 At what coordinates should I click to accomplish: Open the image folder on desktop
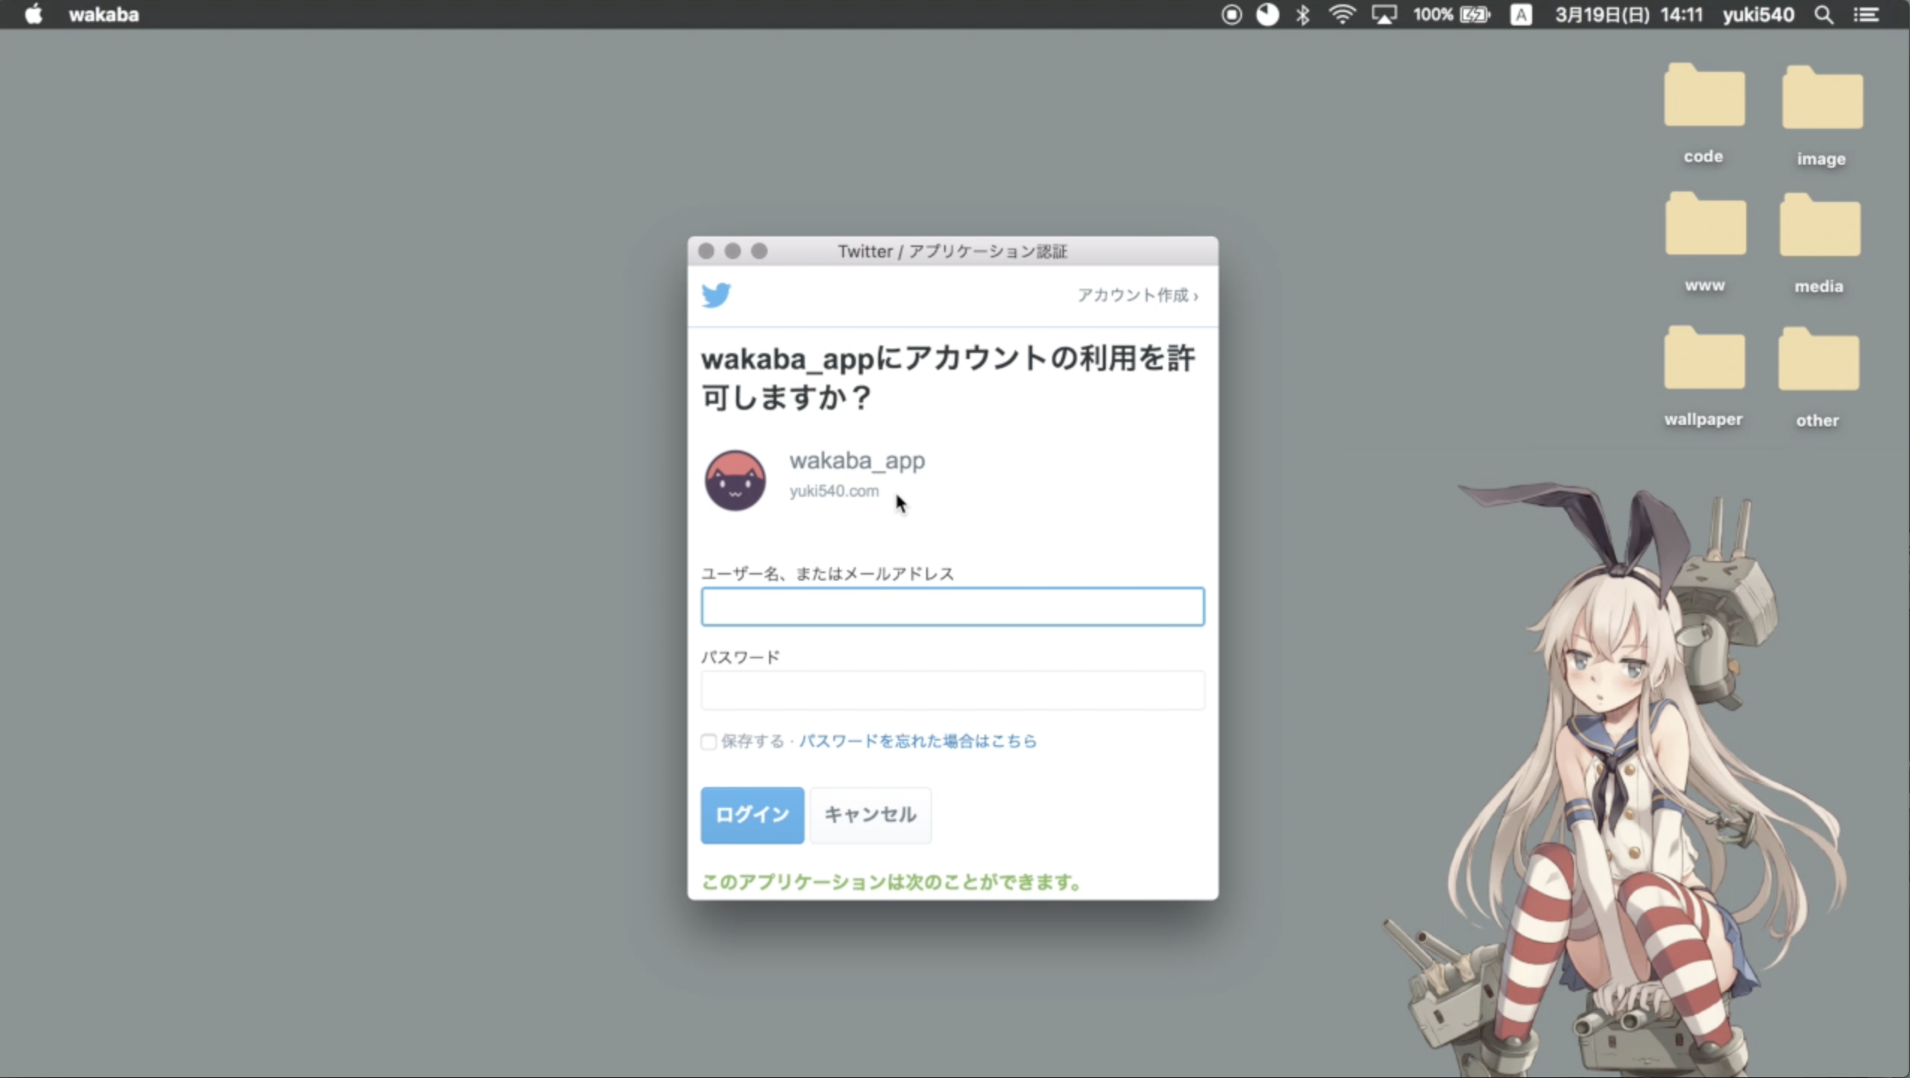click(1822, 99)
